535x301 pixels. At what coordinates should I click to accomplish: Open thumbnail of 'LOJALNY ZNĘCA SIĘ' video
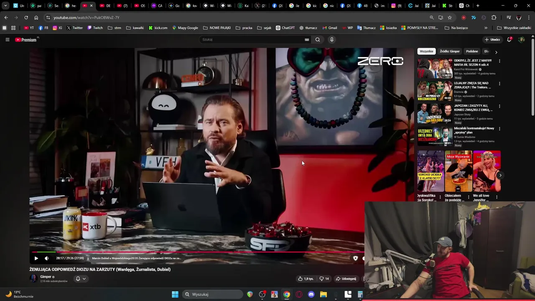click(x=435, y=91)
